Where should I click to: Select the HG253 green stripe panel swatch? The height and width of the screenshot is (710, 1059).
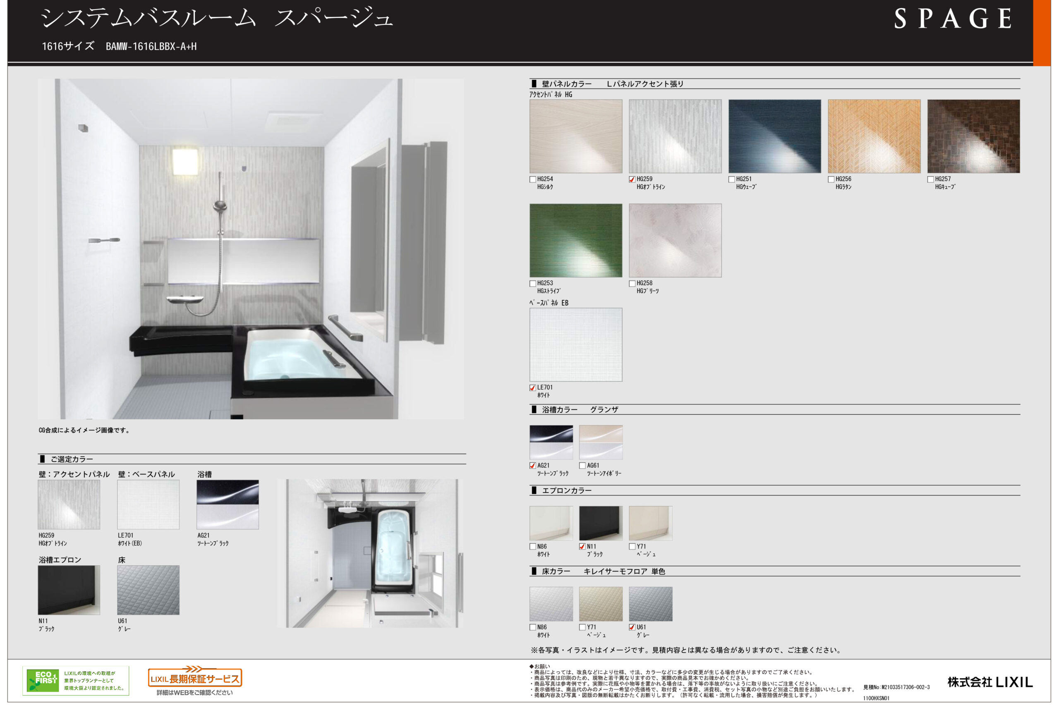(576, 240)
